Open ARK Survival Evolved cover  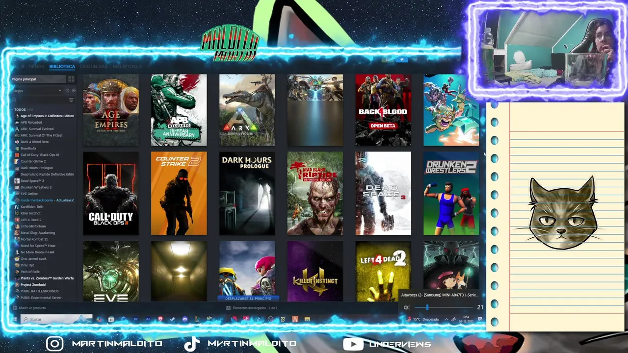pyautogui.click(x=247, y=110)
